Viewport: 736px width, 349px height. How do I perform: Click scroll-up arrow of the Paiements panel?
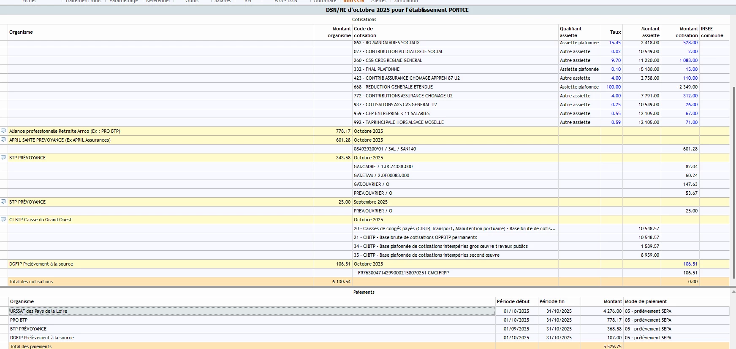point(733,292)
